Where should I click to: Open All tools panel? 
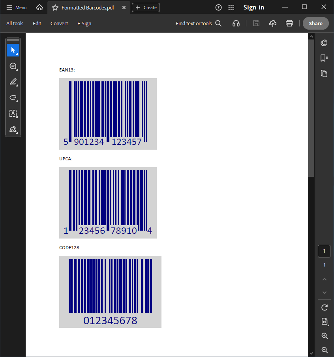click(15, 23)
